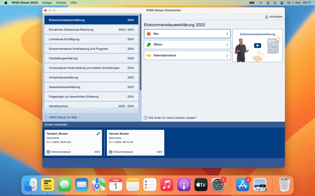Select Einkommensteuer-Vorerfassung und Prognose
The width and height of the screenshot is (315, 196).
(91, 49)
